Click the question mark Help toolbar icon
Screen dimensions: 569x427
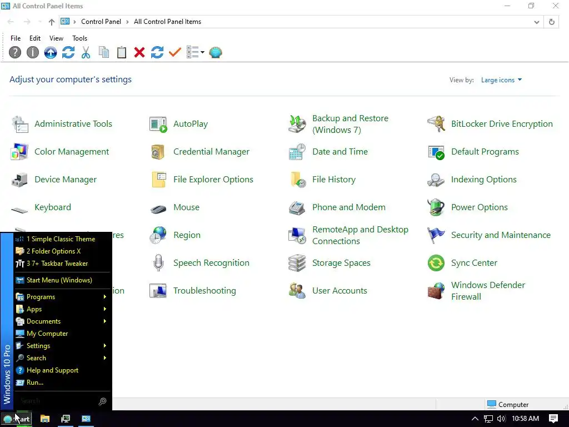click(15, 53)
